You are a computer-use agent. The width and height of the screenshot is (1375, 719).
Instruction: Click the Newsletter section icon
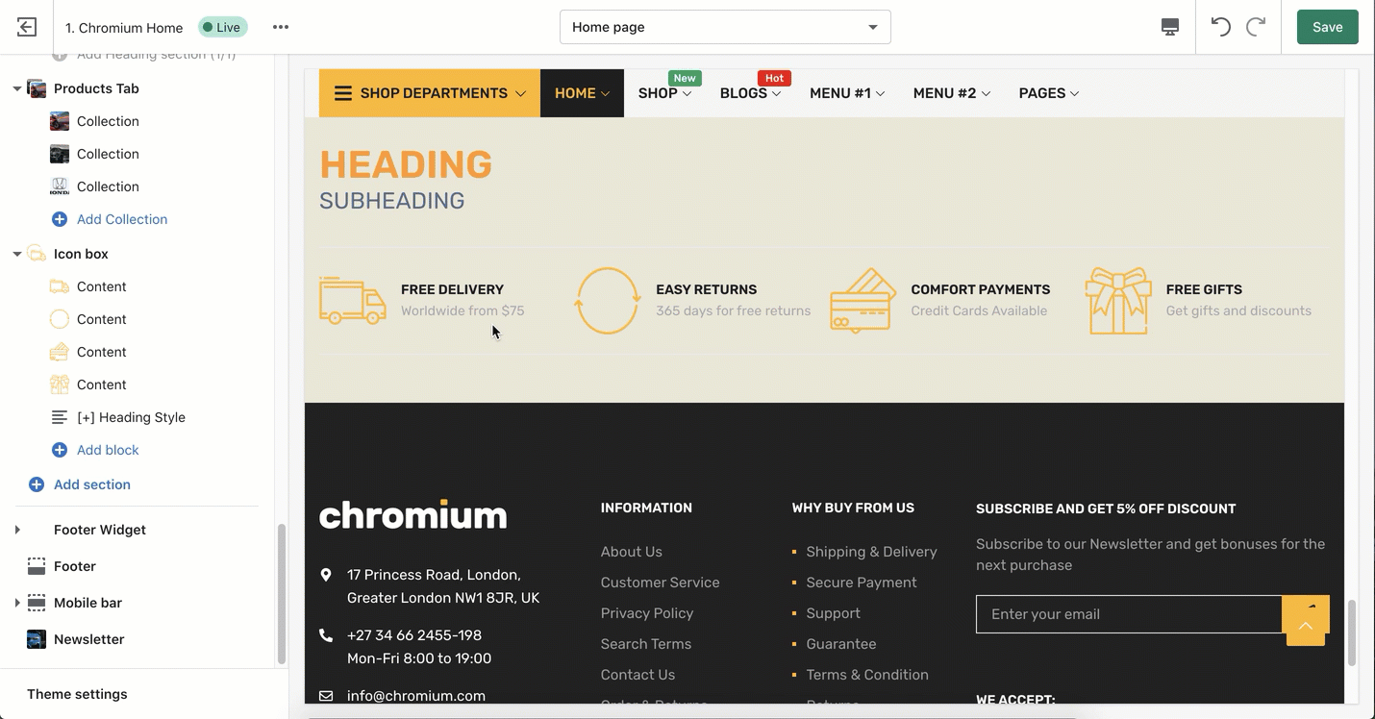pos(37,639)
